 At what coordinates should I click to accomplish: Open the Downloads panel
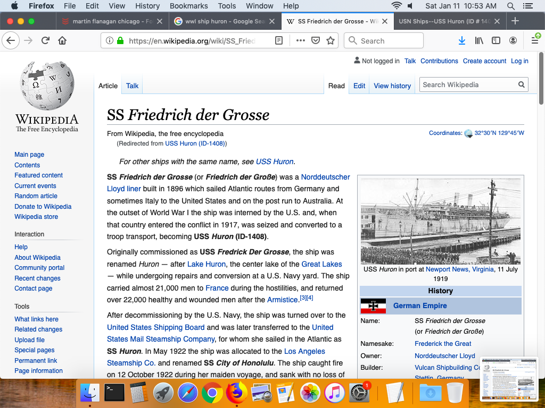[x=462, y=41]
